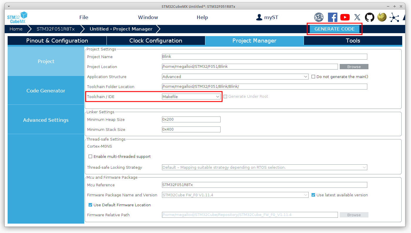Open Firmware Package Name and Version dropdown

coord(235,195)
